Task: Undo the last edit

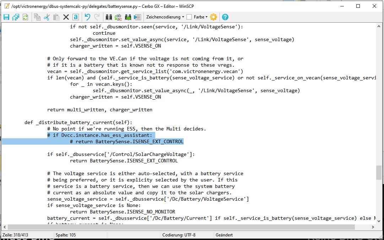Action: 87,17
